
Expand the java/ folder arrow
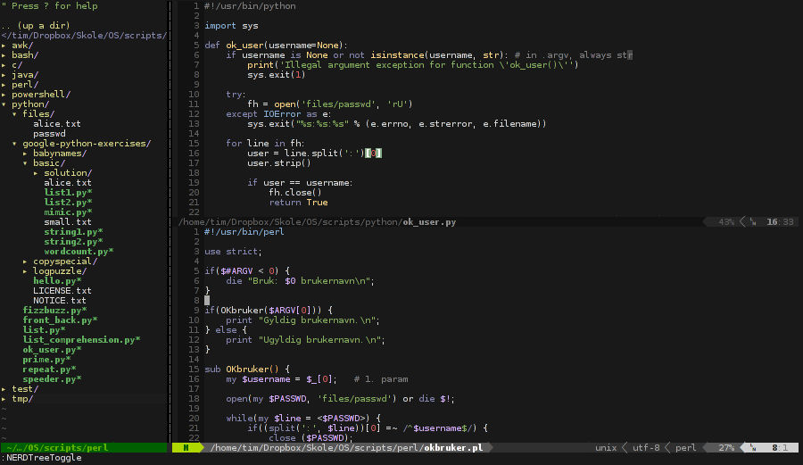tap(4, 75)
